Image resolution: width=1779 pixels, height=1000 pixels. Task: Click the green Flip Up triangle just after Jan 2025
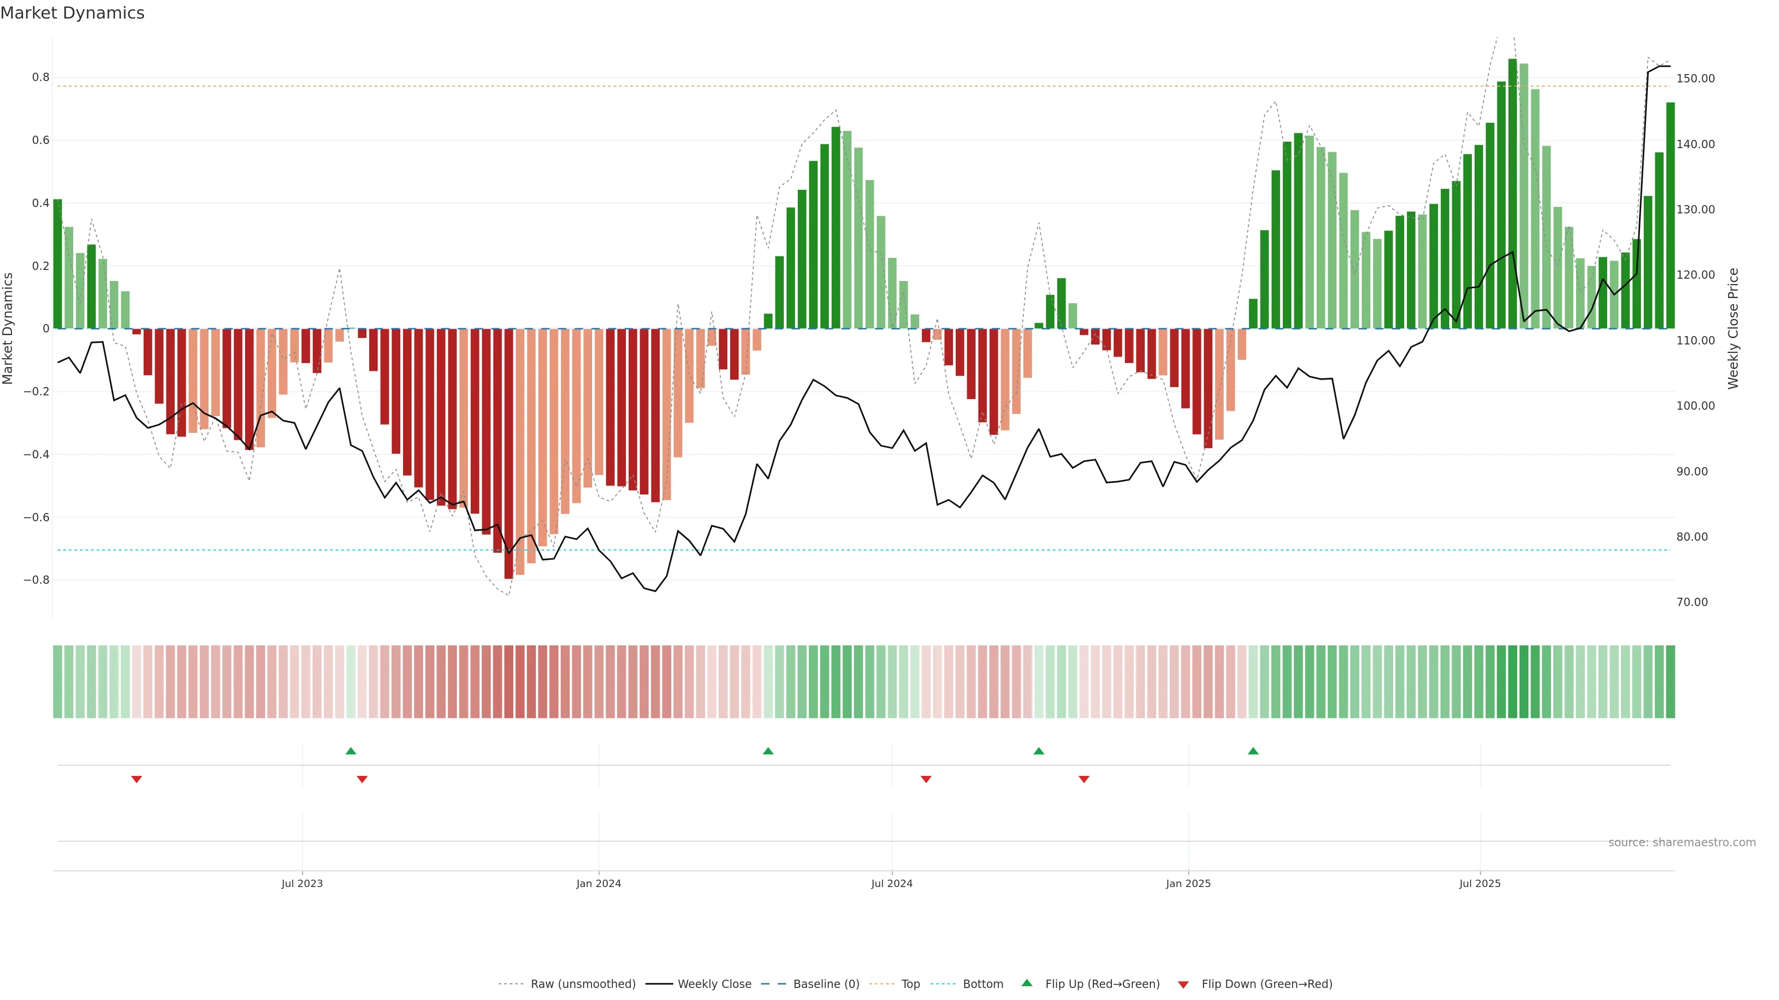pyautogui.click(x=1254, y=751)
